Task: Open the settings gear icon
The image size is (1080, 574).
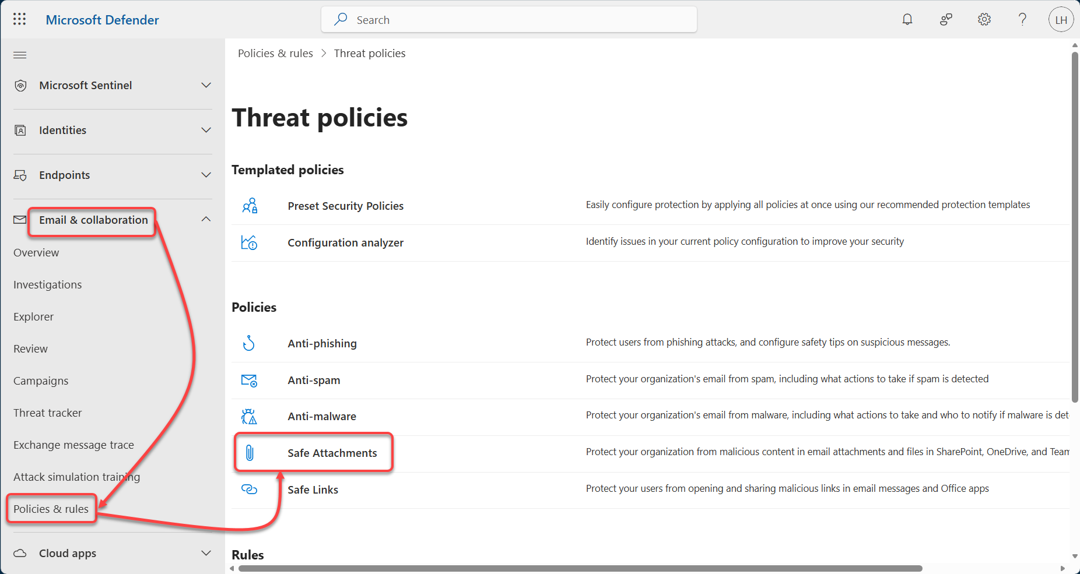Action: 984,19
